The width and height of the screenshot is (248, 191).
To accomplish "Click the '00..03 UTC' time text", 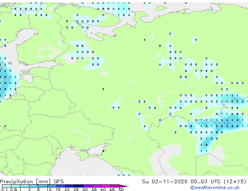I will click(205, 182).
